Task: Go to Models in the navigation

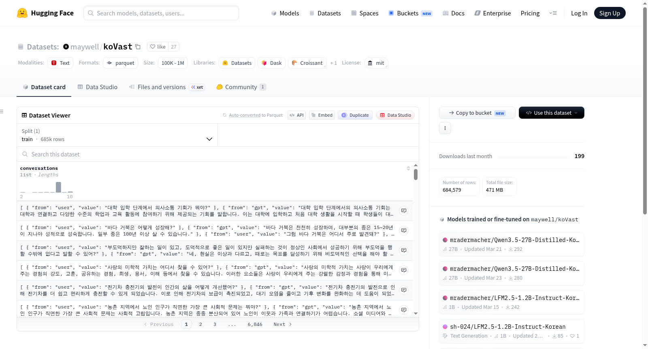Action: coord(285,13)
